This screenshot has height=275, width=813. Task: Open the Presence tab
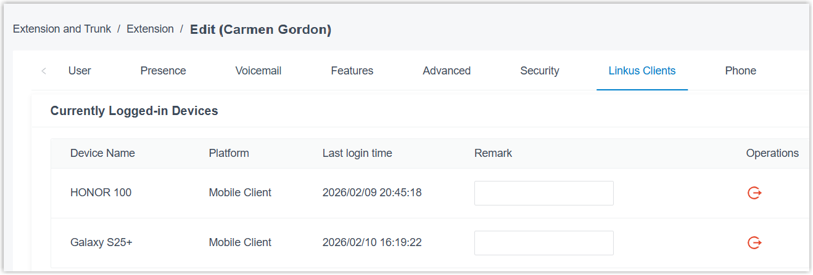click(163, 71)
